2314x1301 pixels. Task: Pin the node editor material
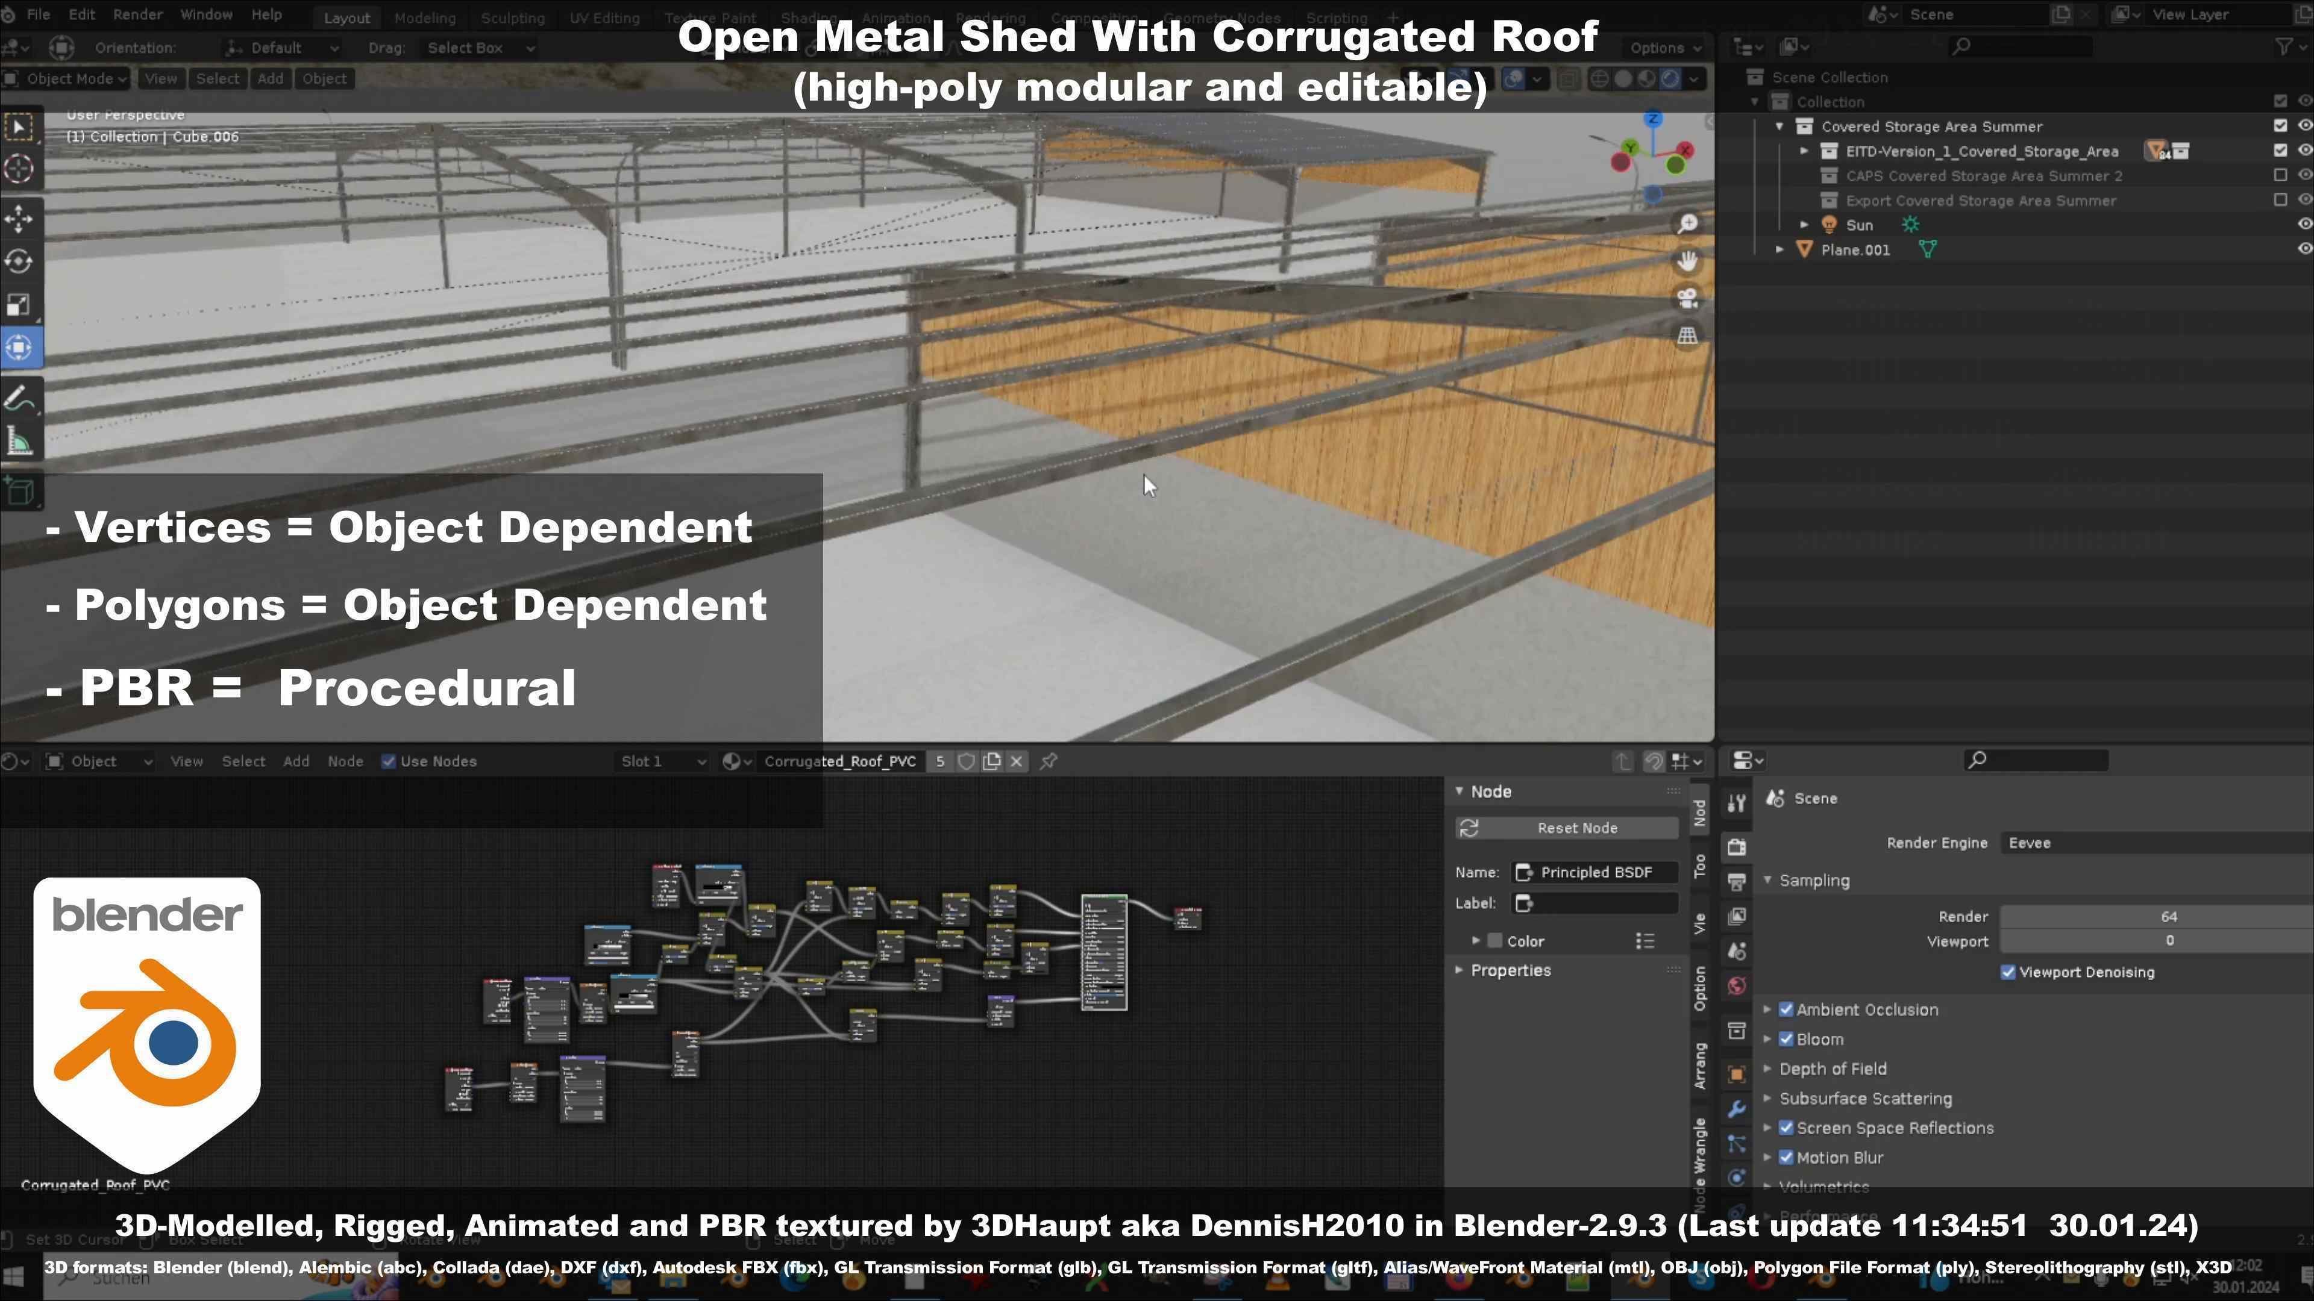tap(1049, 761)
